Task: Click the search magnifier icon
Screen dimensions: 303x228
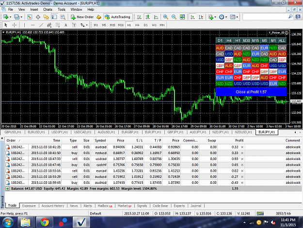Action: pyautogui.click(x=290, y=17)
